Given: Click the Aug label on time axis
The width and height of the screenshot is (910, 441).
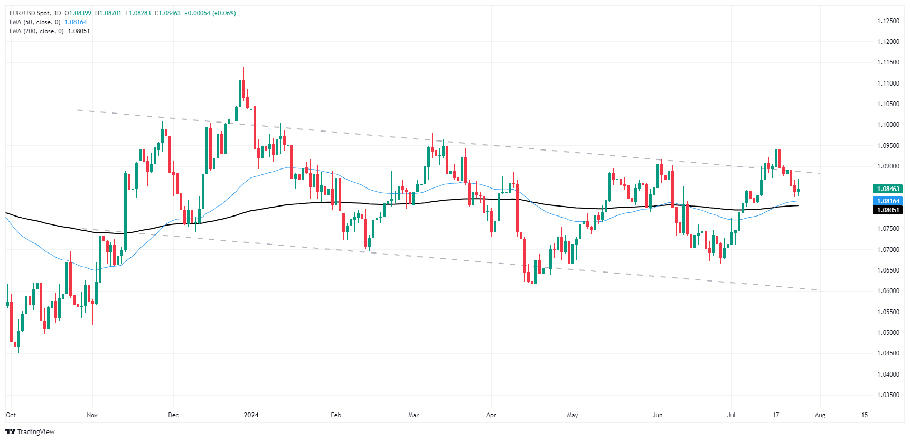Looking at the screenshot, I should [x=820, y=415].
